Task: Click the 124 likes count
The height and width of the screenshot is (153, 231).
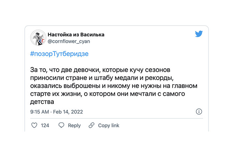Action: [45, 125]
